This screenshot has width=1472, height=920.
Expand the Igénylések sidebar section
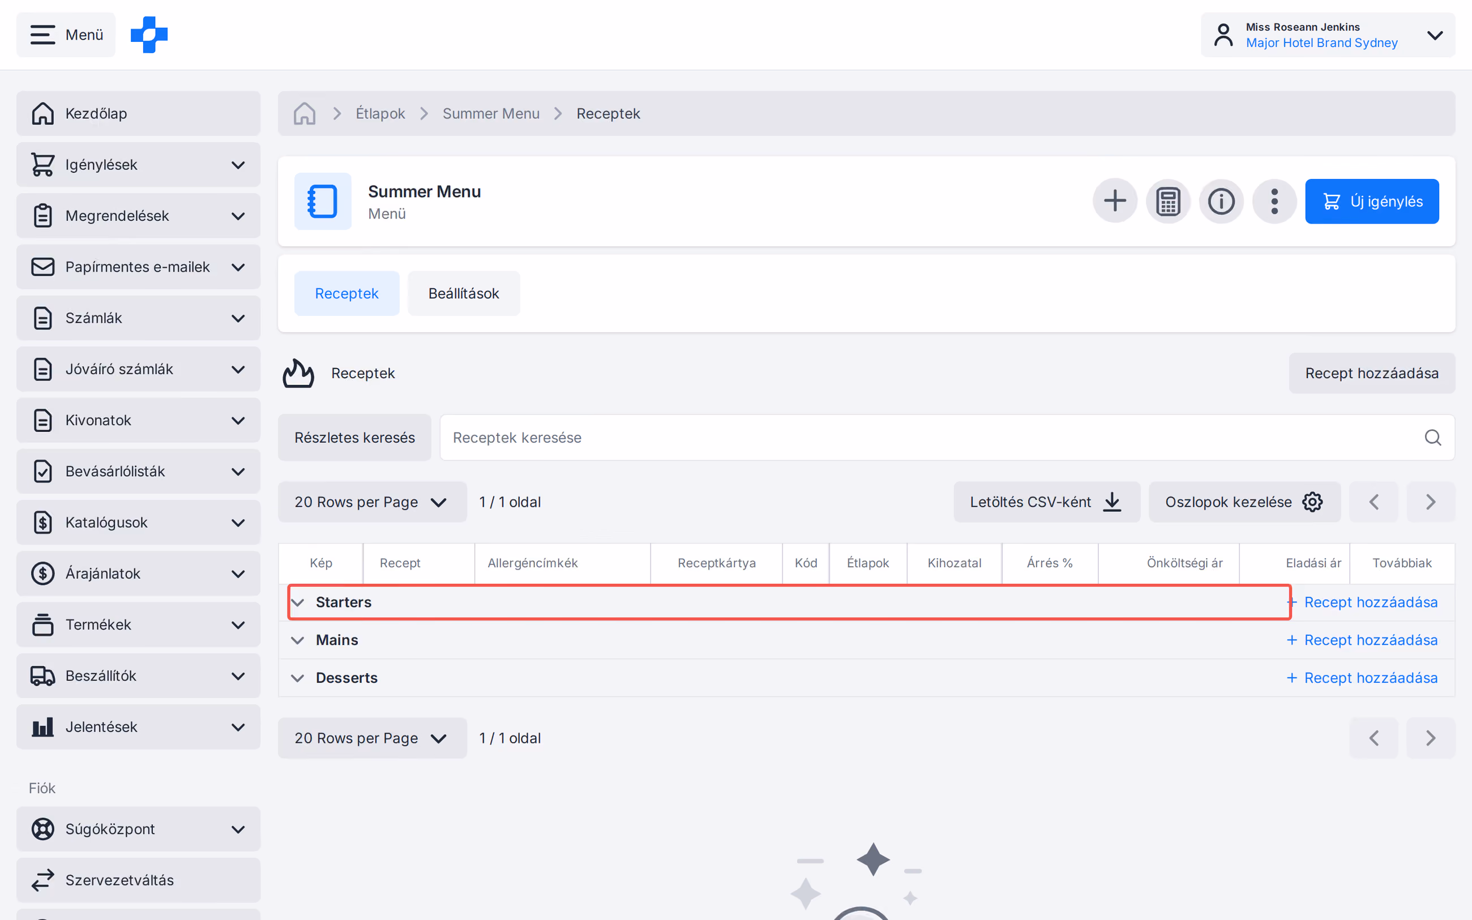click(x=138, y=164)
